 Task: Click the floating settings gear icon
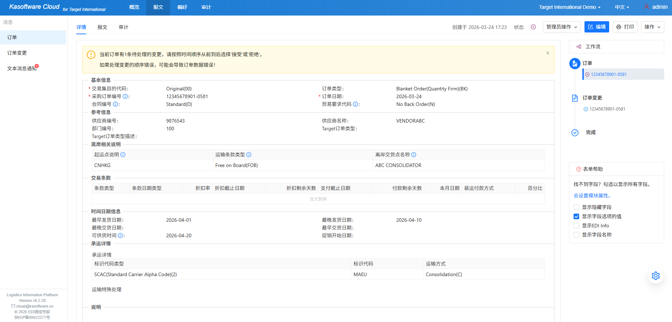click(x=655, y=276)
